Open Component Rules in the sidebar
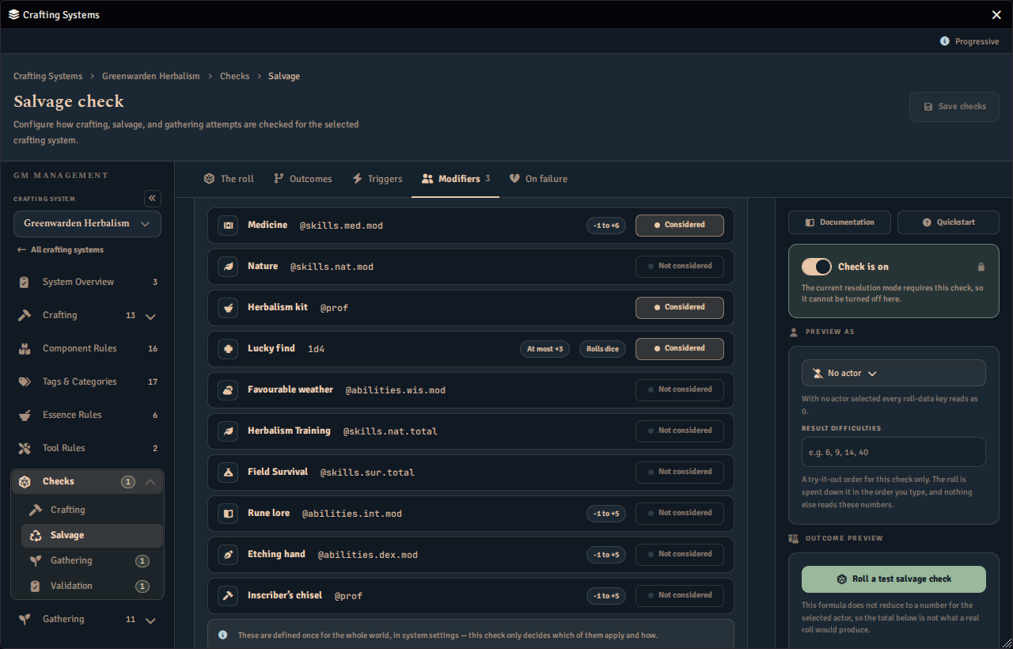The width and height of the screenshot is (1013, 649). pyautogui.click(x=87, y=348)
